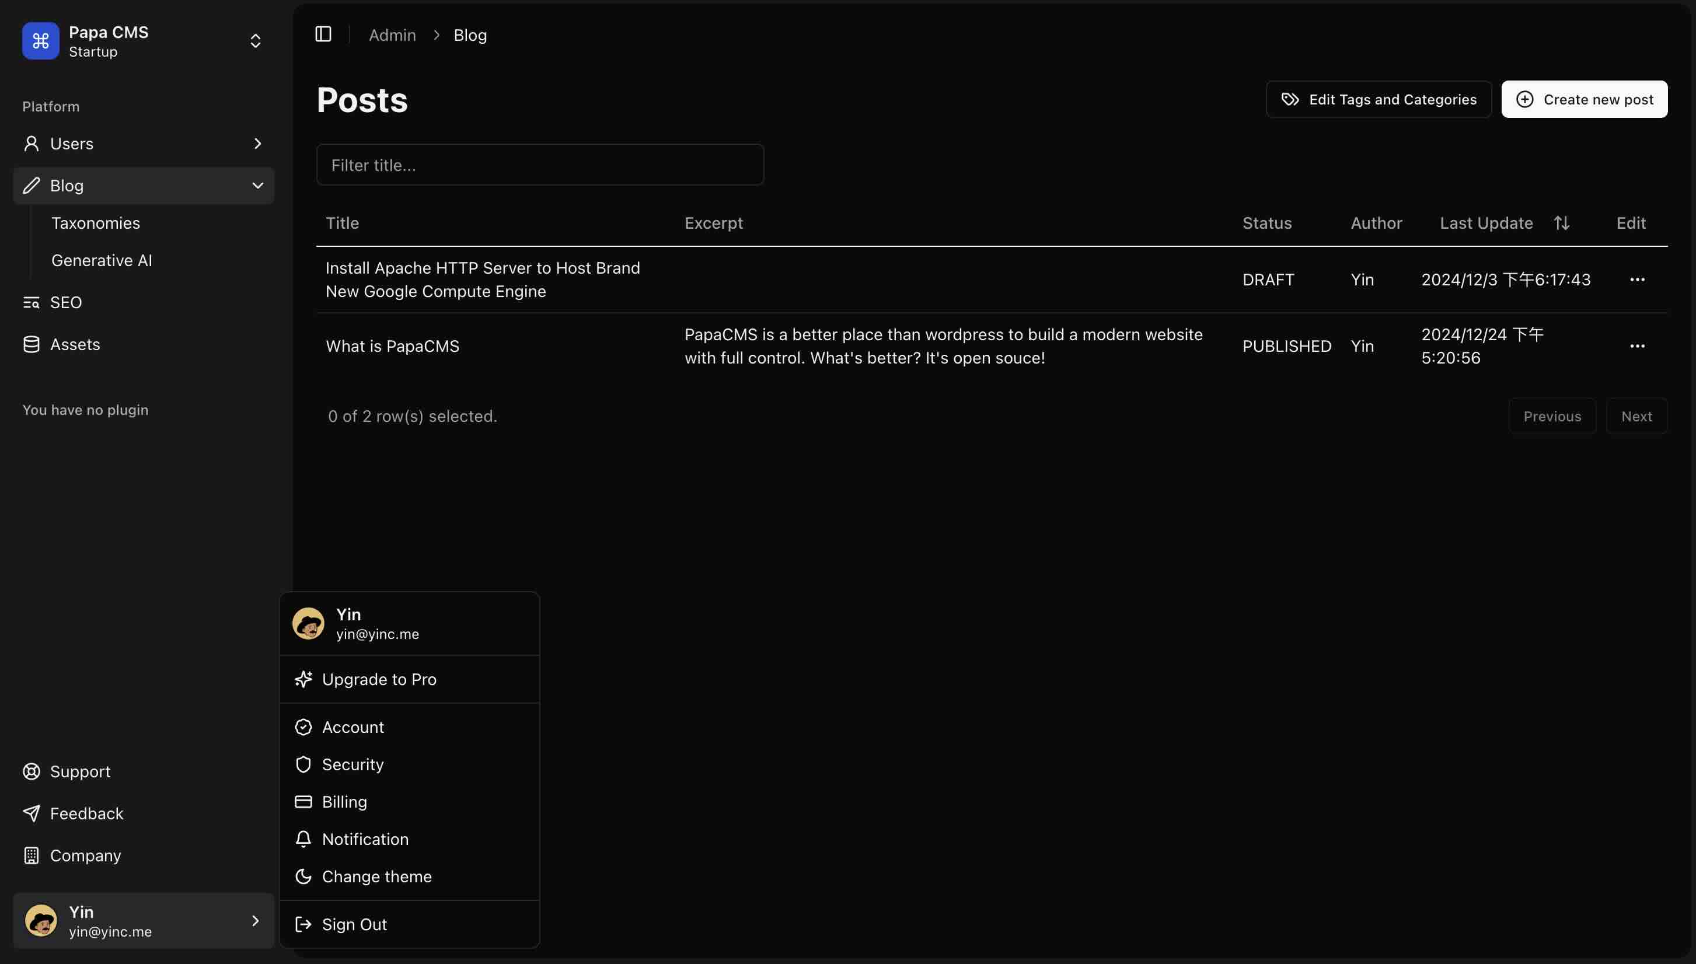The height and width of the screenshot is (964, 1696).
Task: Open actions menu for Apache HTTP post
Action: (x=1637, y=280)
